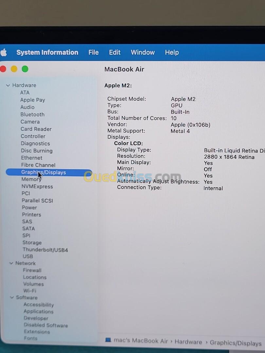
Task: Select Fibre Channel in the sidebar
Action: click(x=38, y=165)
